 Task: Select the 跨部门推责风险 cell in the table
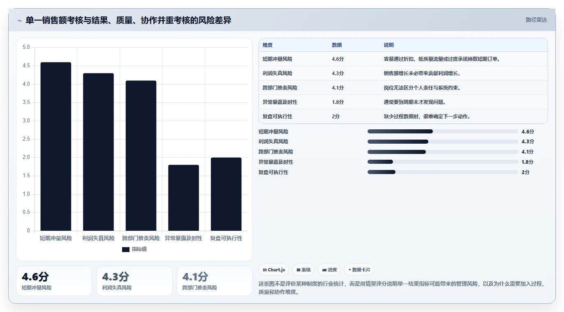[x=280, y=88]
